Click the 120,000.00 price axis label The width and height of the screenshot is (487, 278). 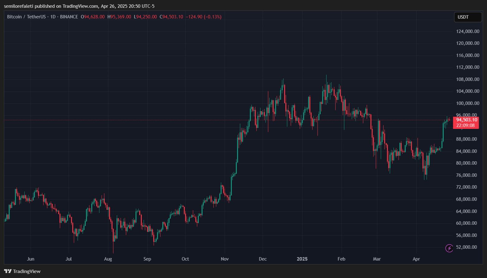pos(468,43)
